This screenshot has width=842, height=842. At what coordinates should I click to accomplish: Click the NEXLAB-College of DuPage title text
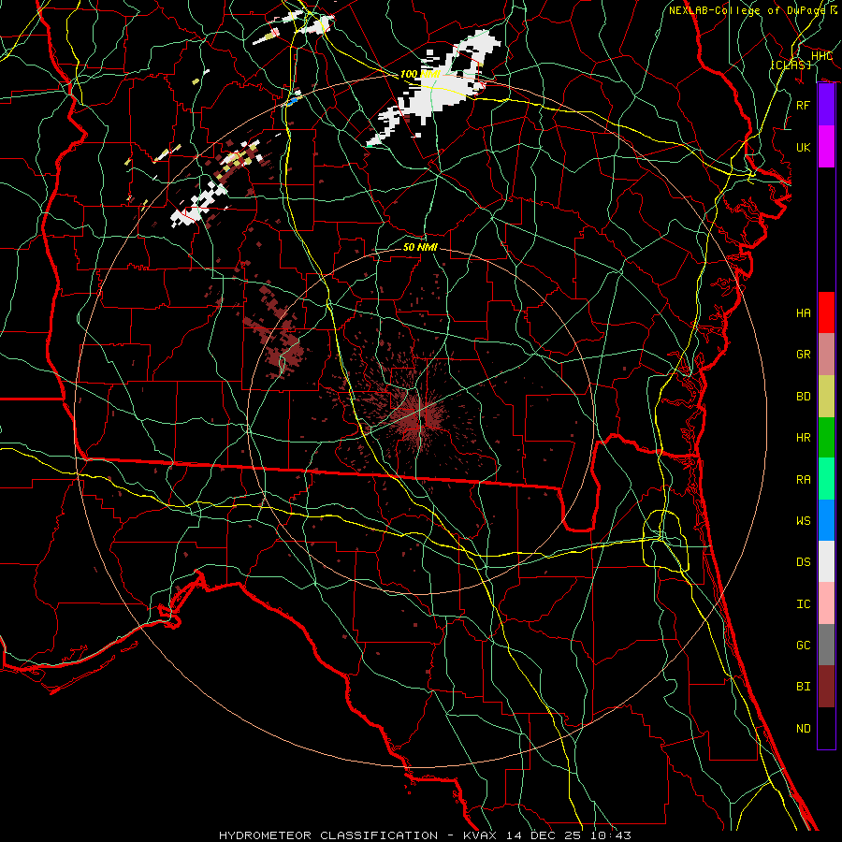(747, 10)
